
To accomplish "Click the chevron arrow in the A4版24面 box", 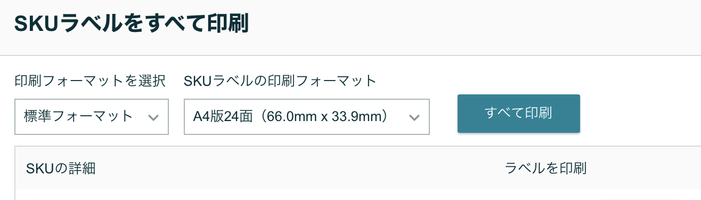I will pyautogui.click(x=414, y=118).
